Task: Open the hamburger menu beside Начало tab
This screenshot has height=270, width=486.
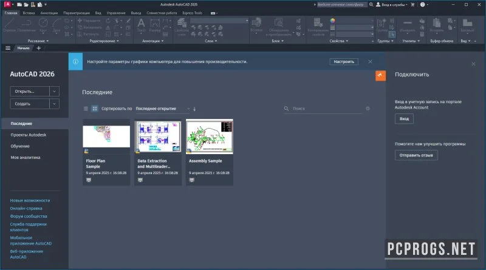Action: coord(8,48)
